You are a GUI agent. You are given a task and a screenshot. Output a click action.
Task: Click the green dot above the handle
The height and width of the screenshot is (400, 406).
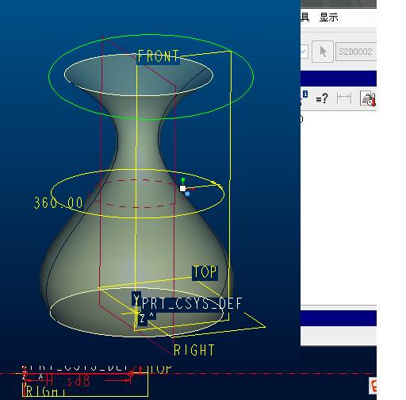tap(183, 180)
